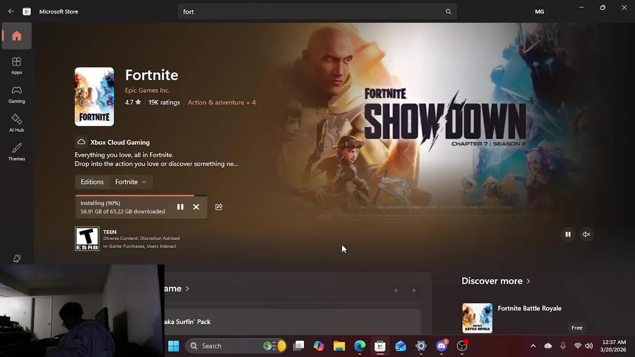Click the OneDrive cloud tray icon
Screen dimensions: 635x357
[x=548, y=346]
